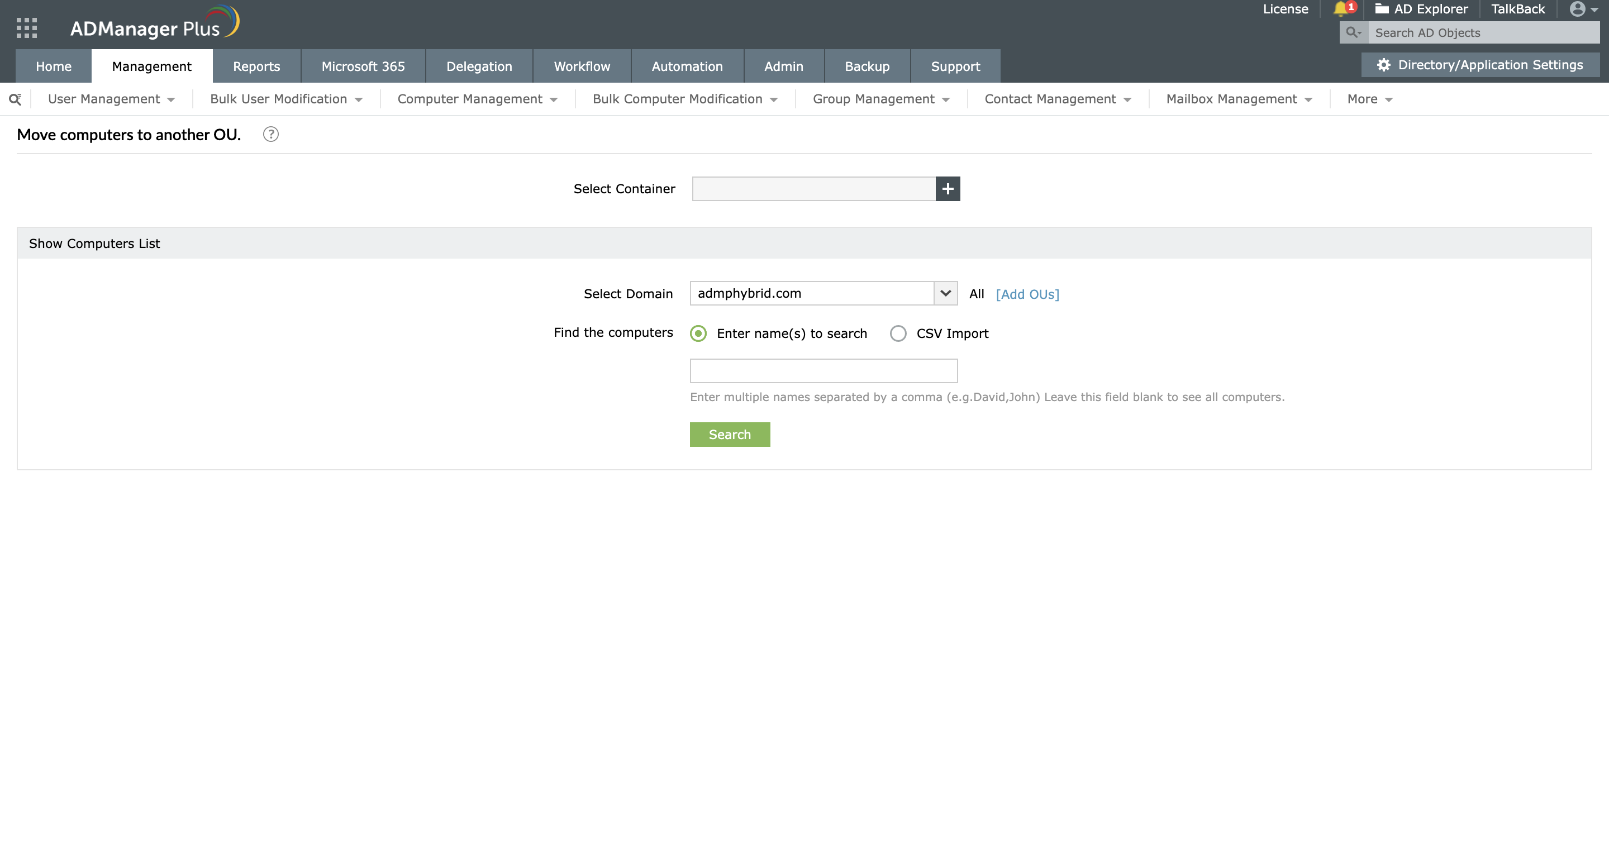Switch to the Reports tab
This screenshot has height=868, width=1609.
256,66
